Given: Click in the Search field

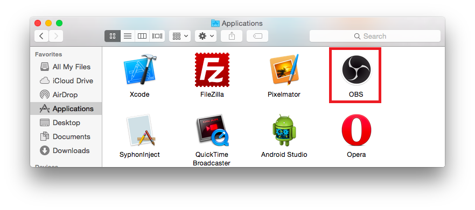Looking at the screenshot, I should 375,37.
